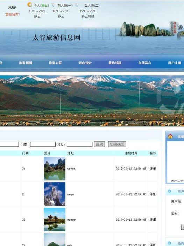Click 详细 link in the ewgw row
The height and width of the screenshot is (246, 184).
pos(153,194)
